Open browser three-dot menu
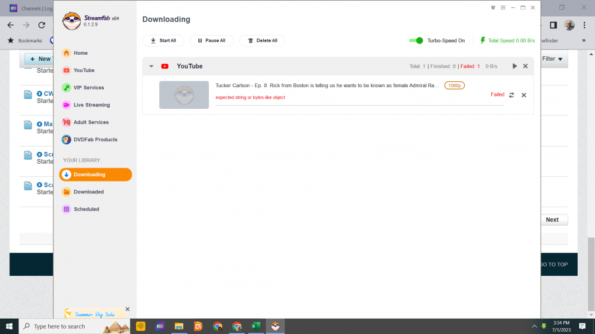 pos(584,25)
